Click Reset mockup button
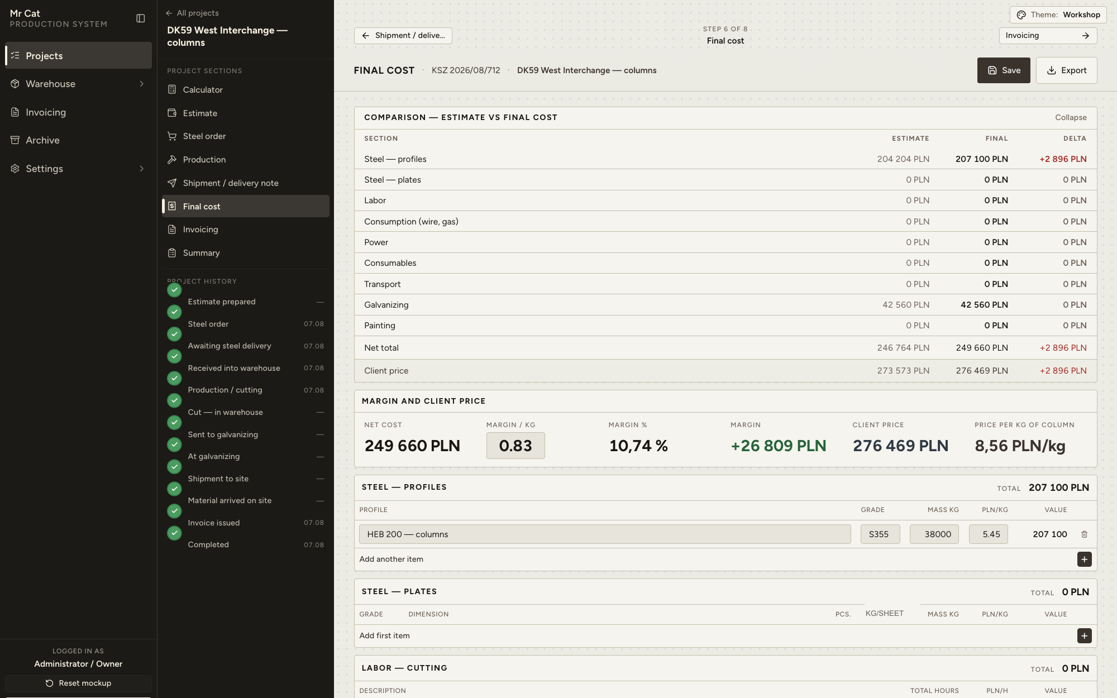The width and height of the screenshot is (1117, 698). click(x=78, y=683)
